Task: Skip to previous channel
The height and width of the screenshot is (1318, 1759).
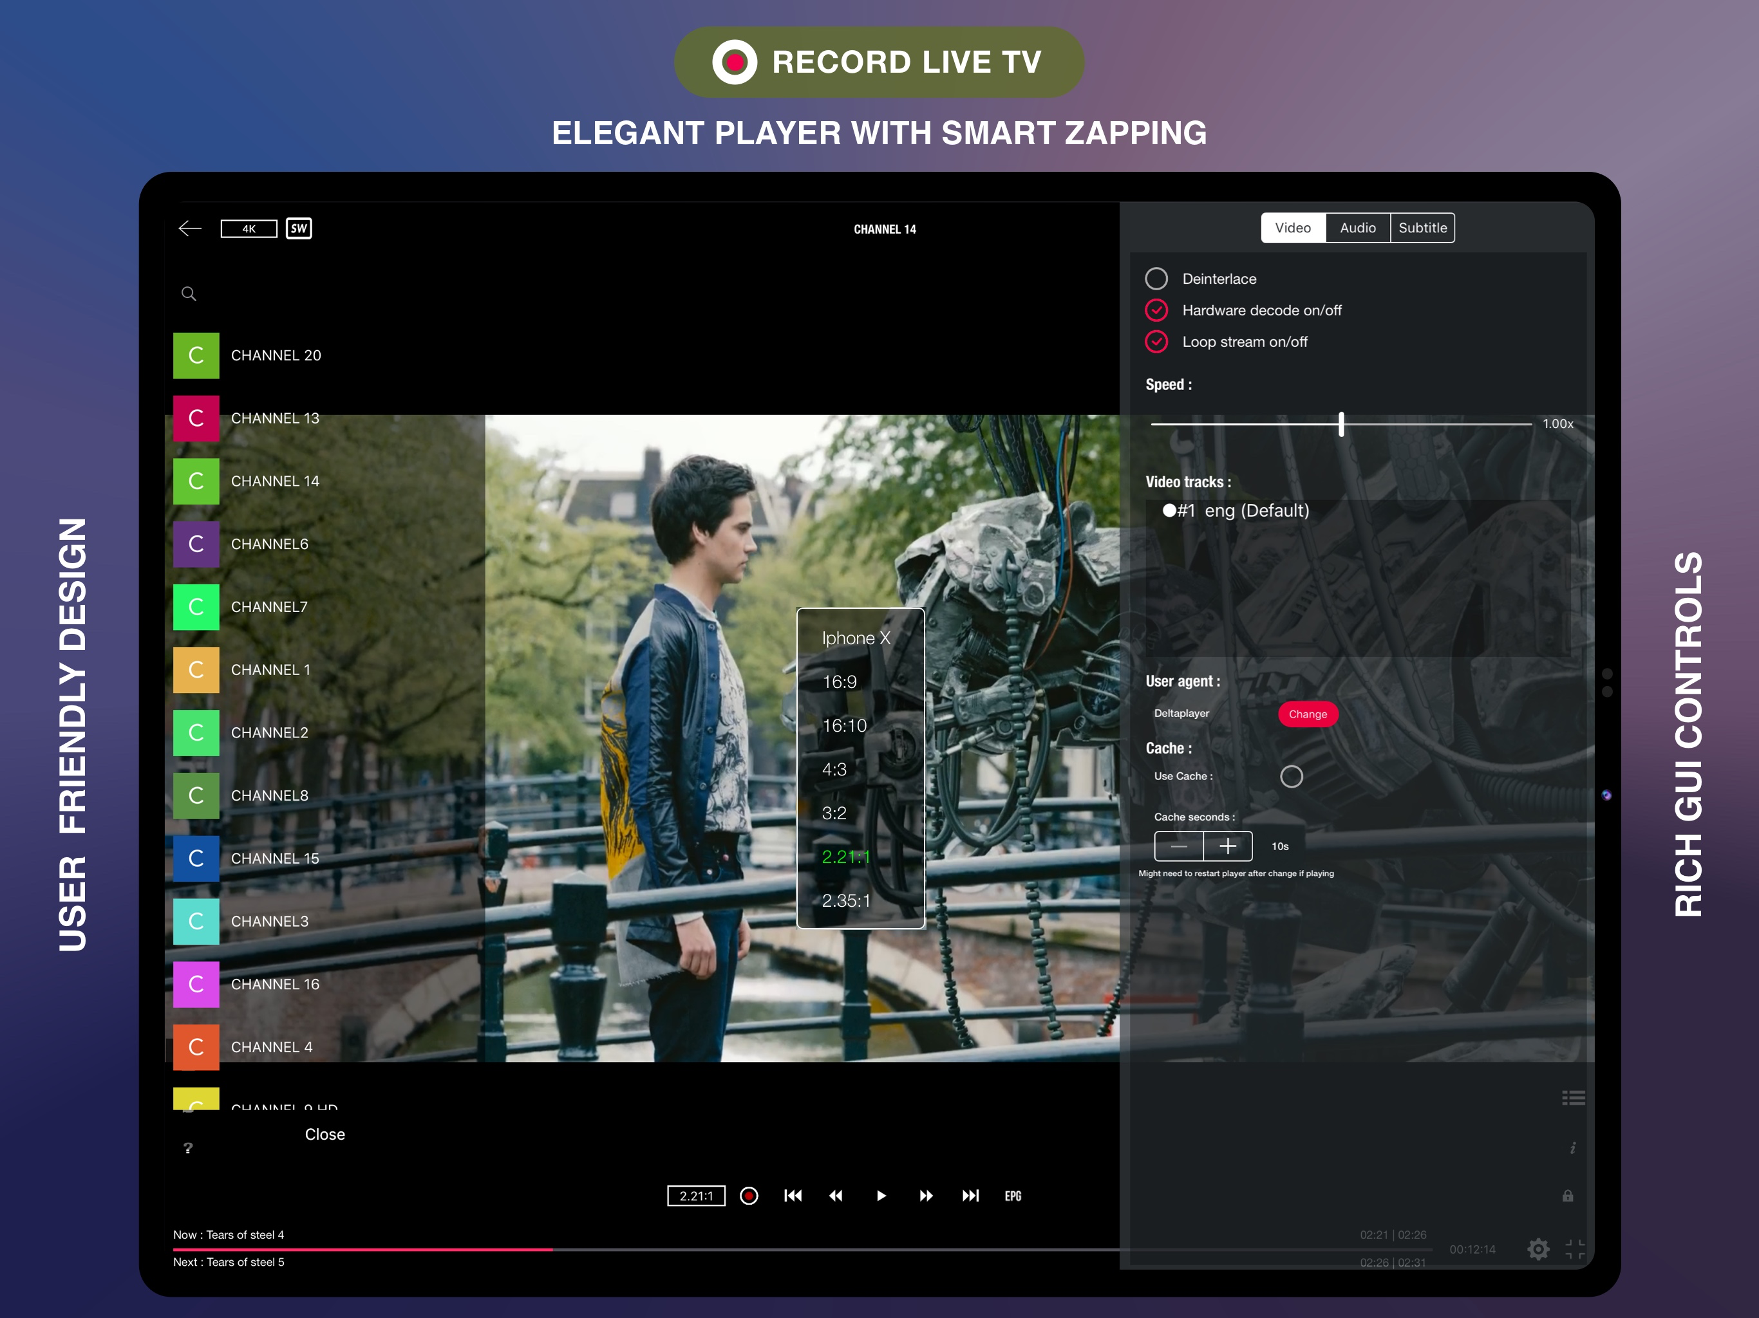Action: (x=793, y=1196)
